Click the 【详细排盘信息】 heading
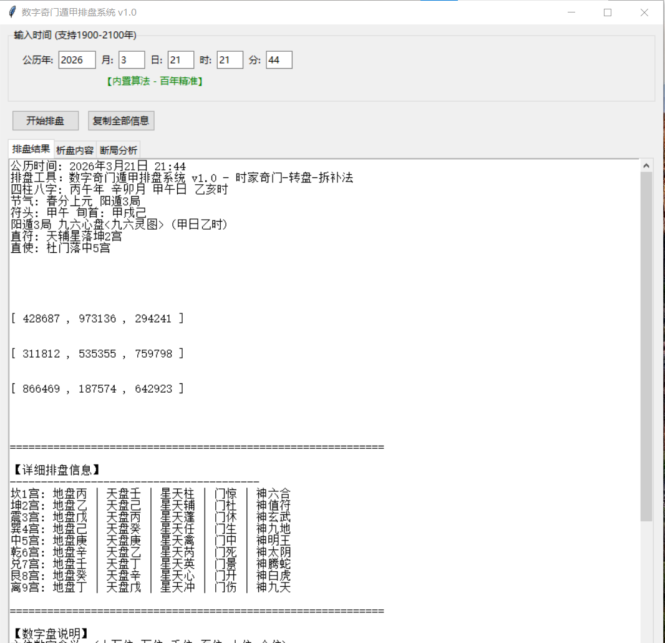The image size is (665, 643). tap(56, 470)
